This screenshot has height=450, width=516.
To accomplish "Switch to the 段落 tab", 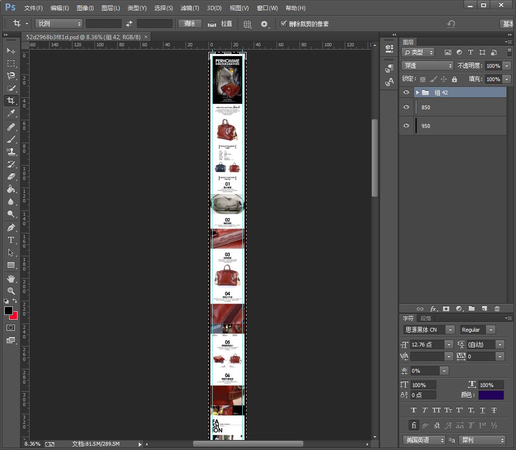I will tap(425, 318).
